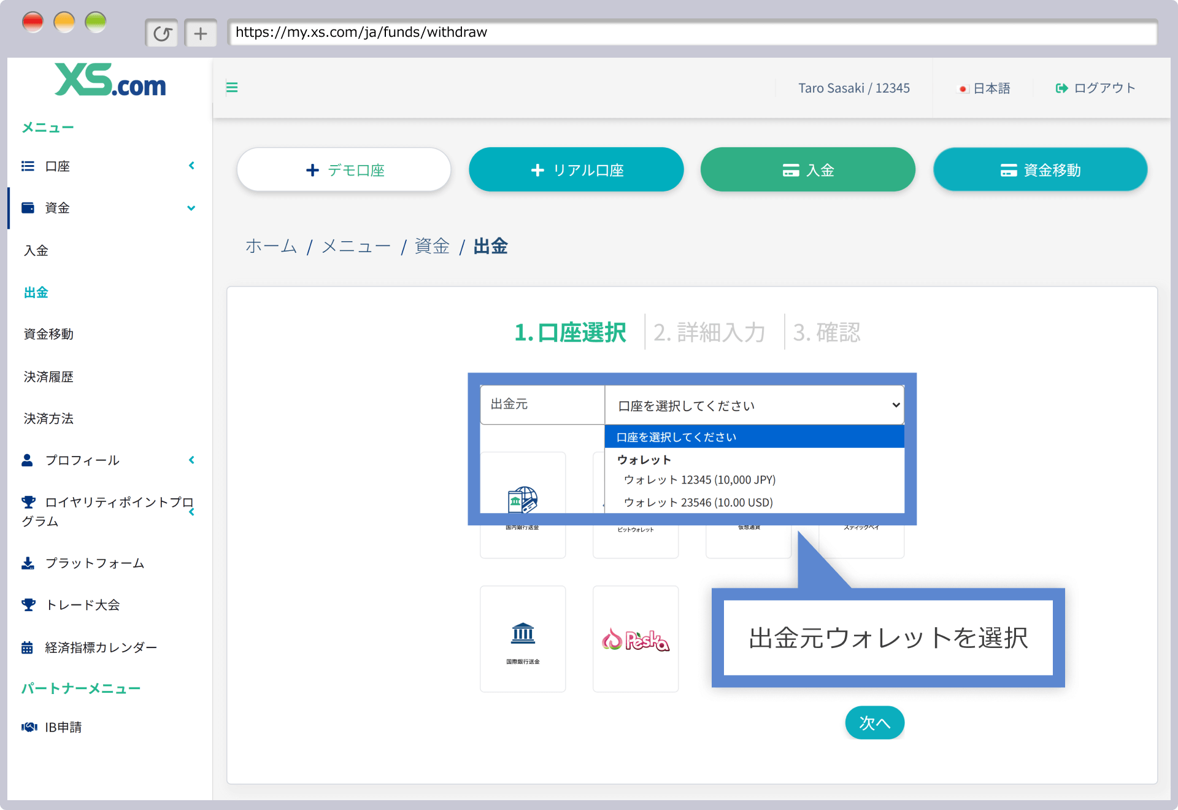Viewport: 1178px width, 810px height.
Task: Open 決済履歴 in the sidebar
Action: (48, 376)
